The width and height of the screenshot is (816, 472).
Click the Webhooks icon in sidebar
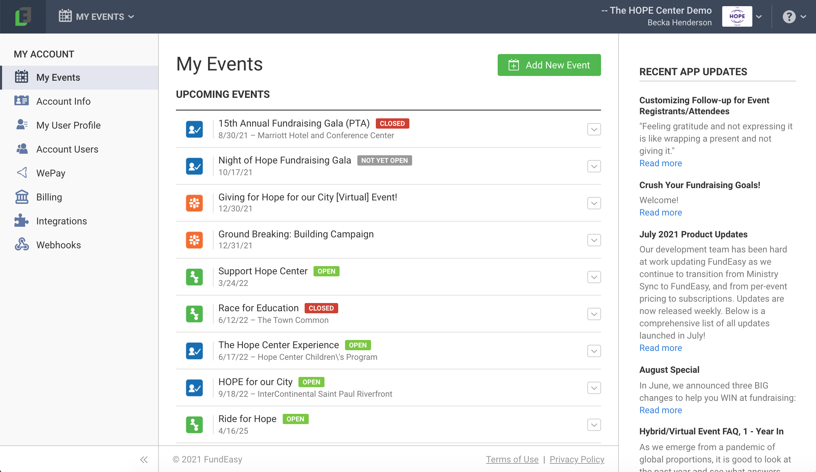click(x=22, y=245)
